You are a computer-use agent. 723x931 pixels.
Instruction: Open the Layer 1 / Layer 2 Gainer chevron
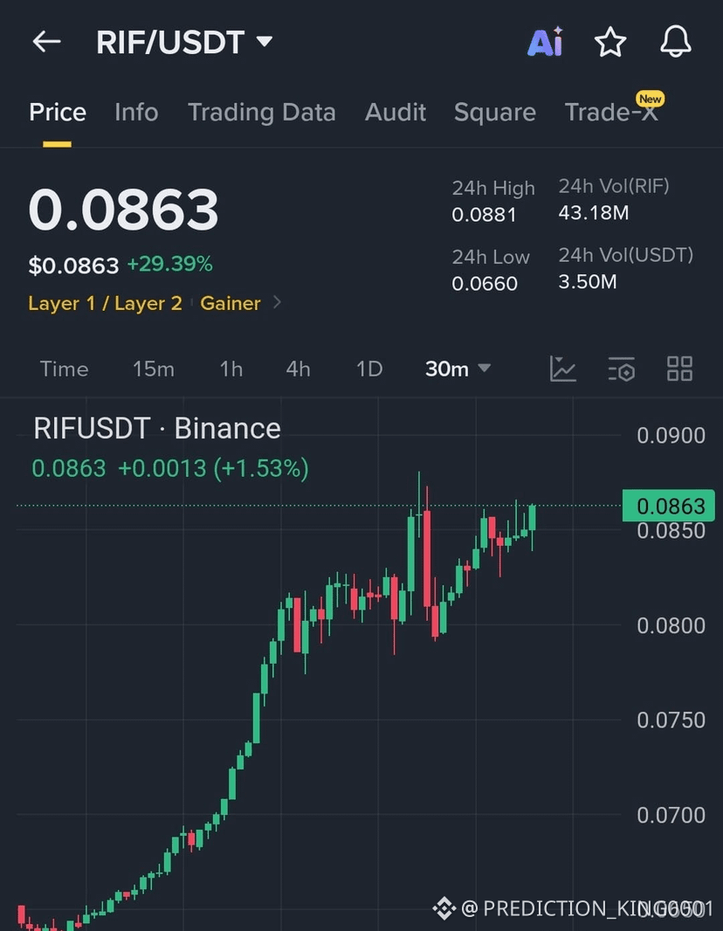[277, 303]
